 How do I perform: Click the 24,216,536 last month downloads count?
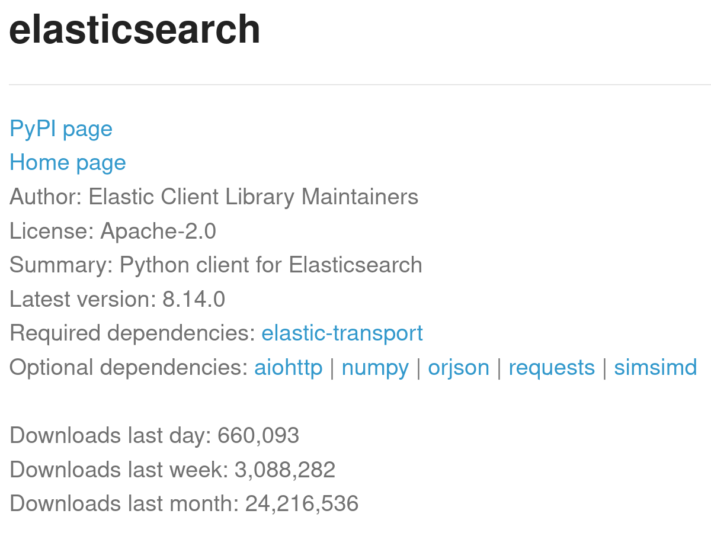[x=302, y=504]
